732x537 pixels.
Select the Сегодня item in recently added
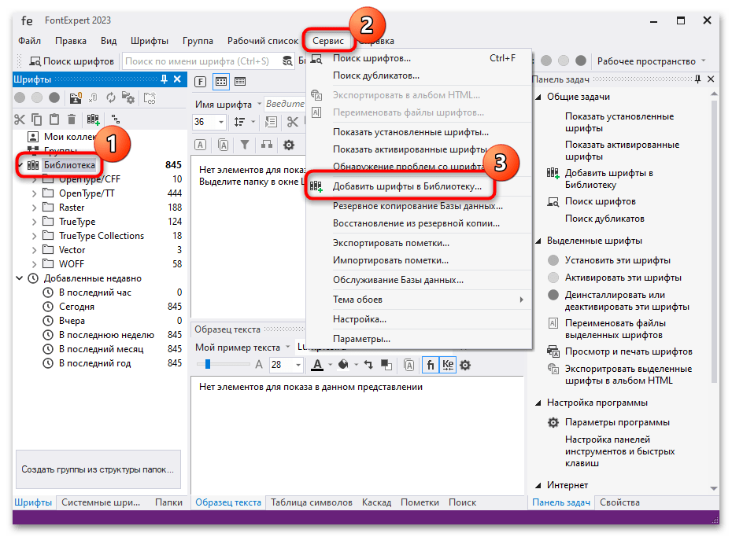(x=76, y=307)
